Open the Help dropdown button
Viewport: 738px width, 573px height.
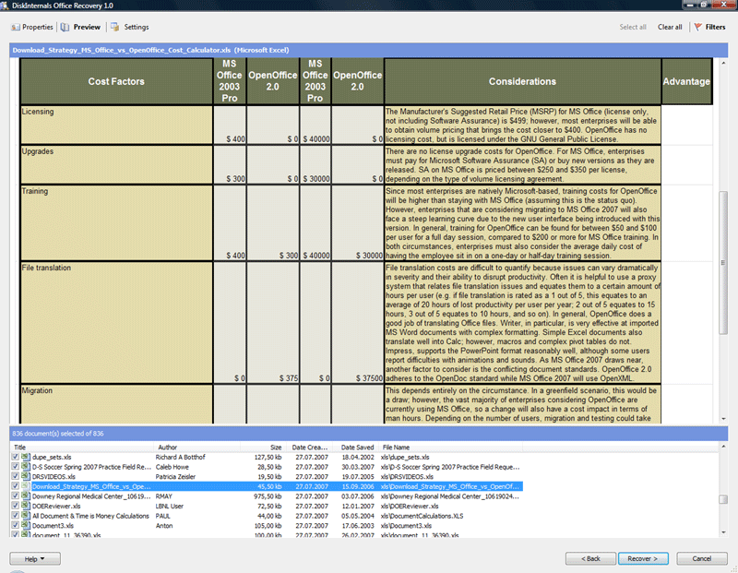pos(34,558)
